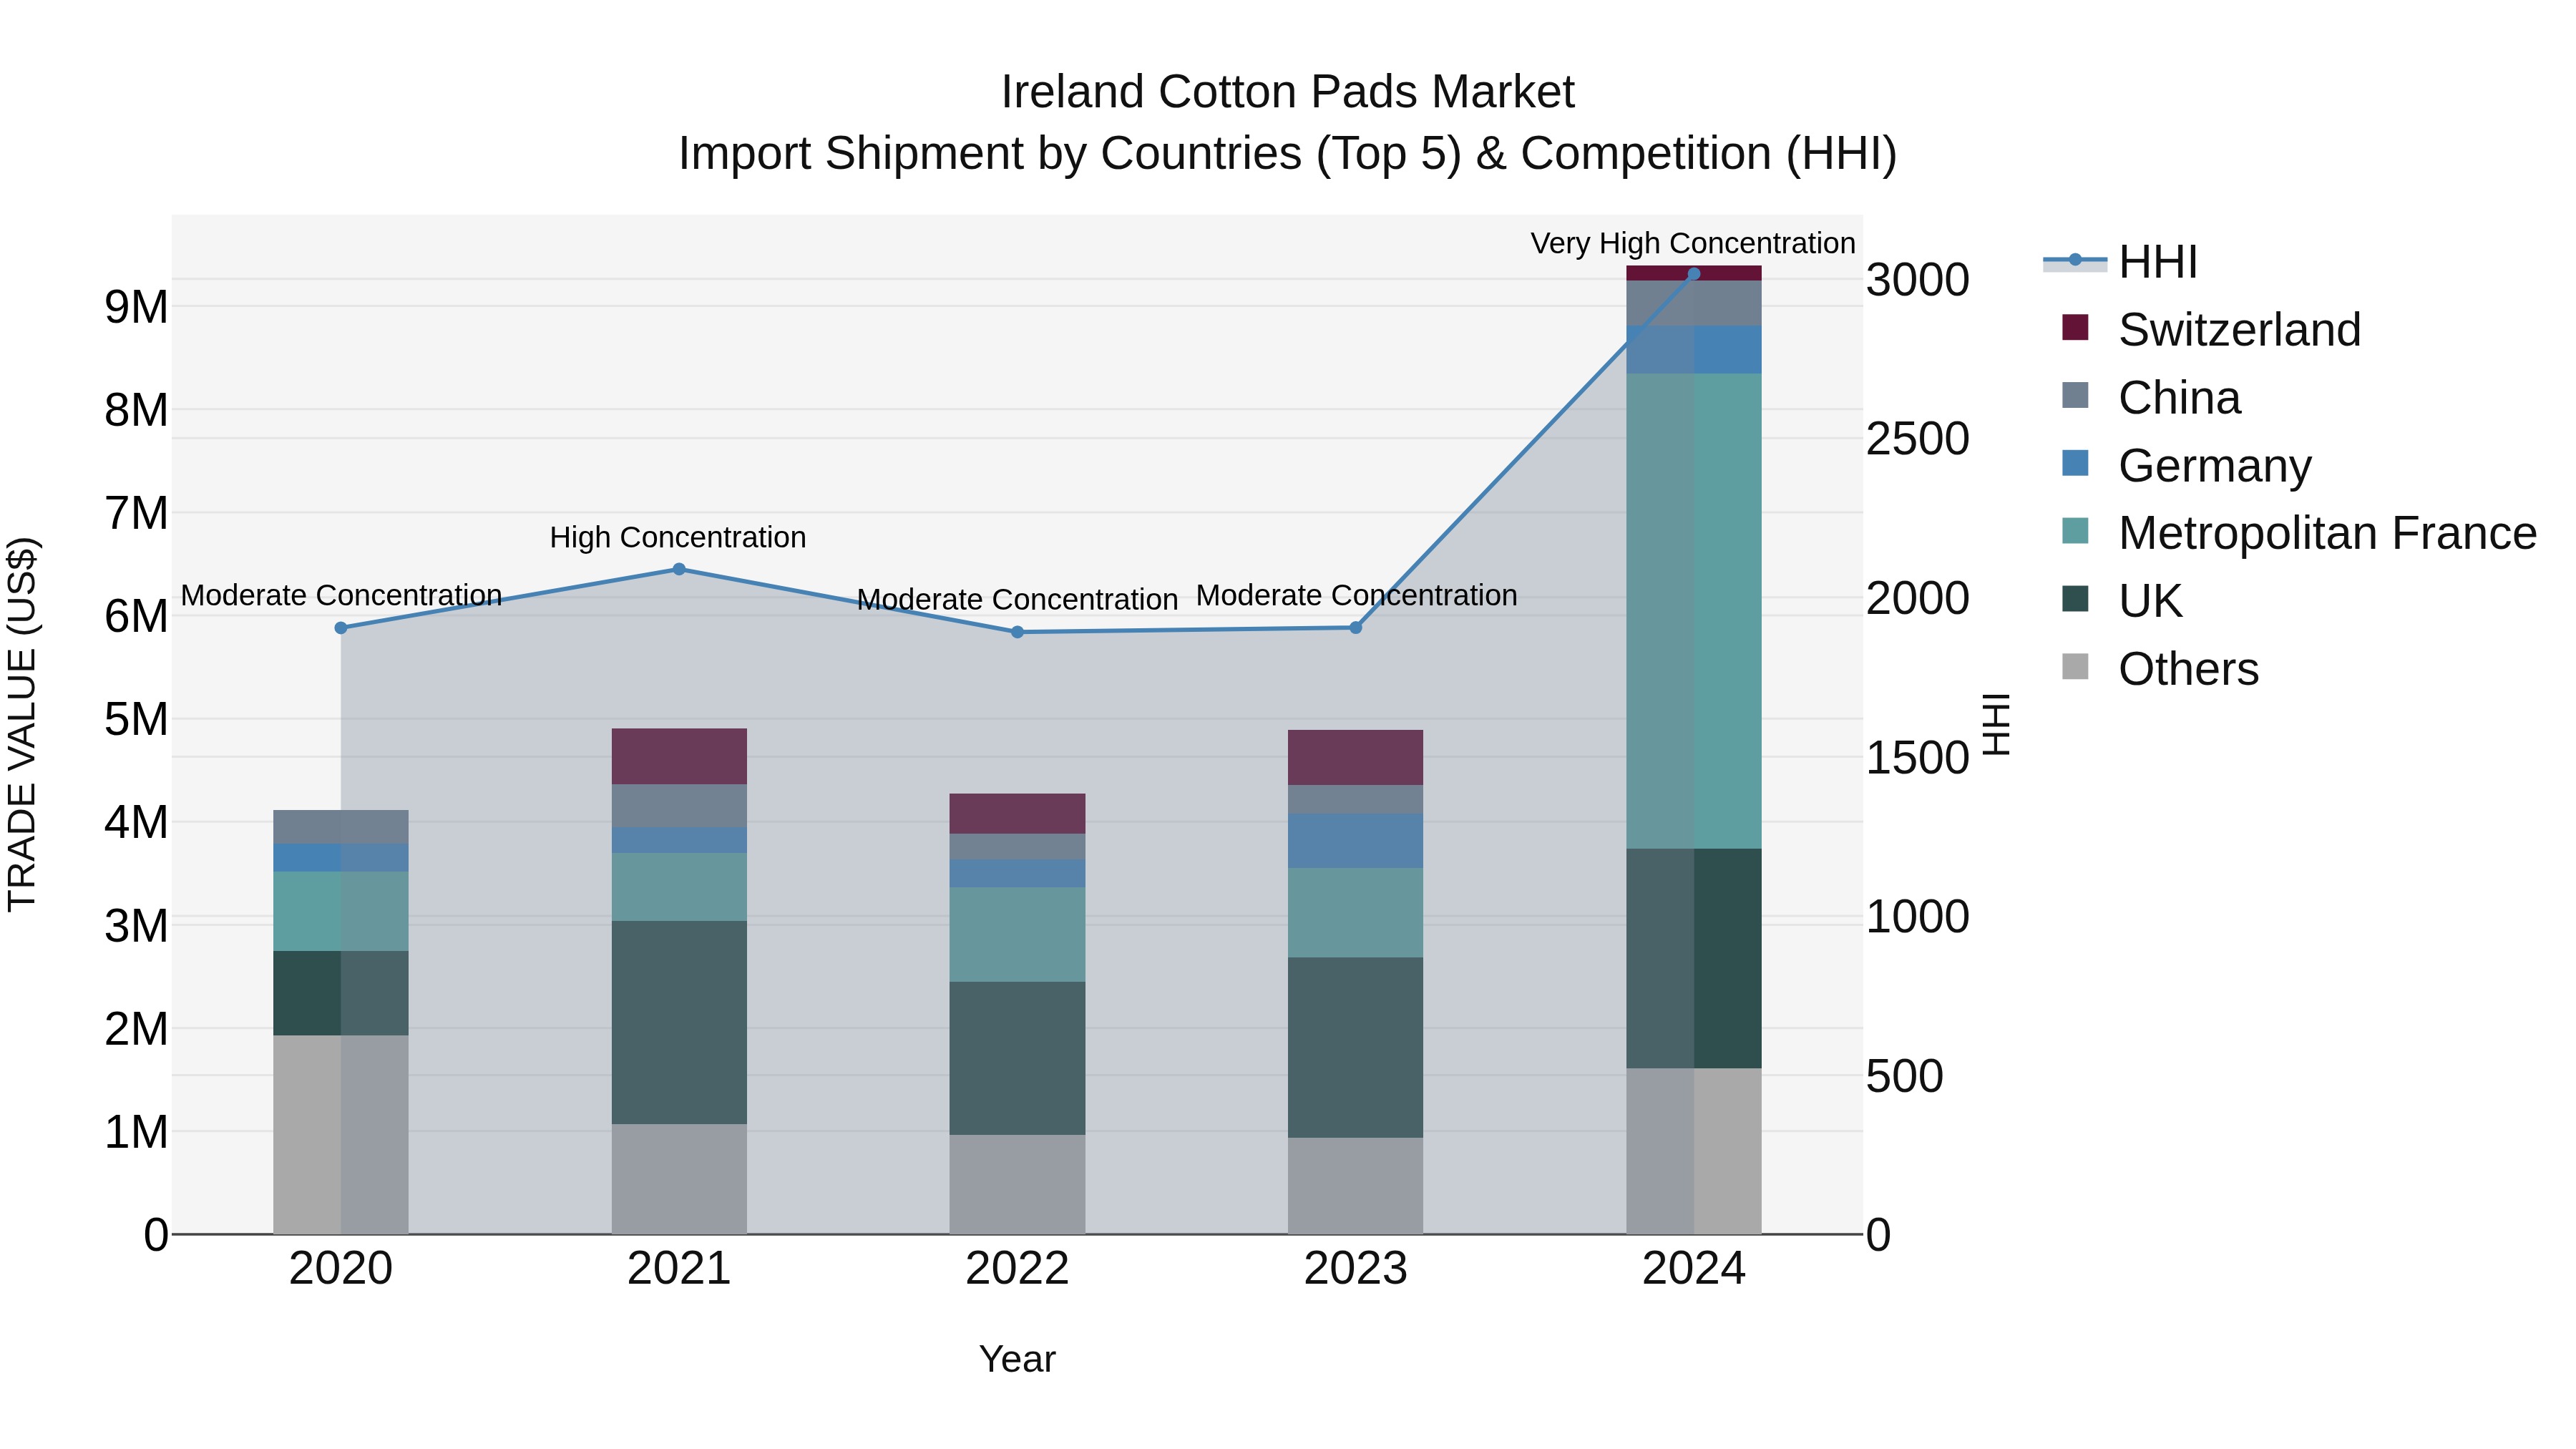This screenshot has height=1449, width=2576.
Task: Click the 2021 Switzerland bar segment
Action: coord(679,756)
